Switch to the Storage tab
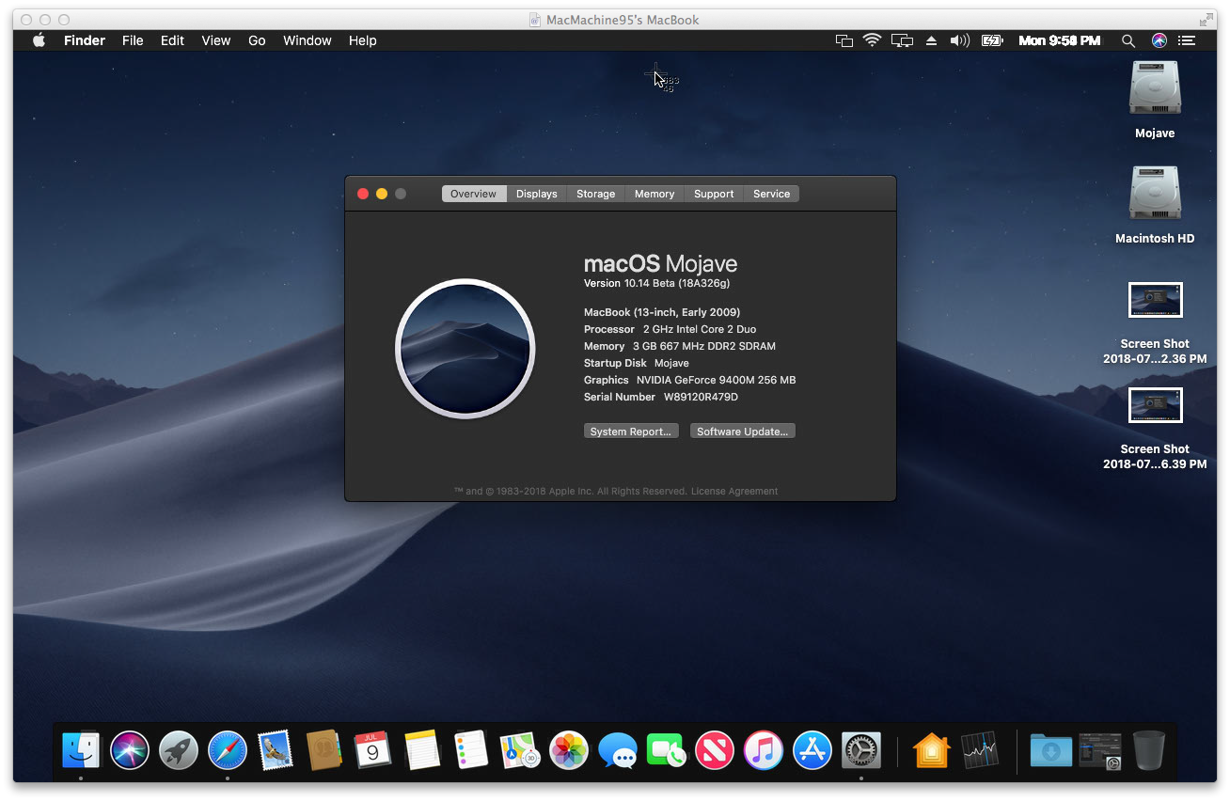Viewport: 1230px width, 801px height. tap(595, 194)
